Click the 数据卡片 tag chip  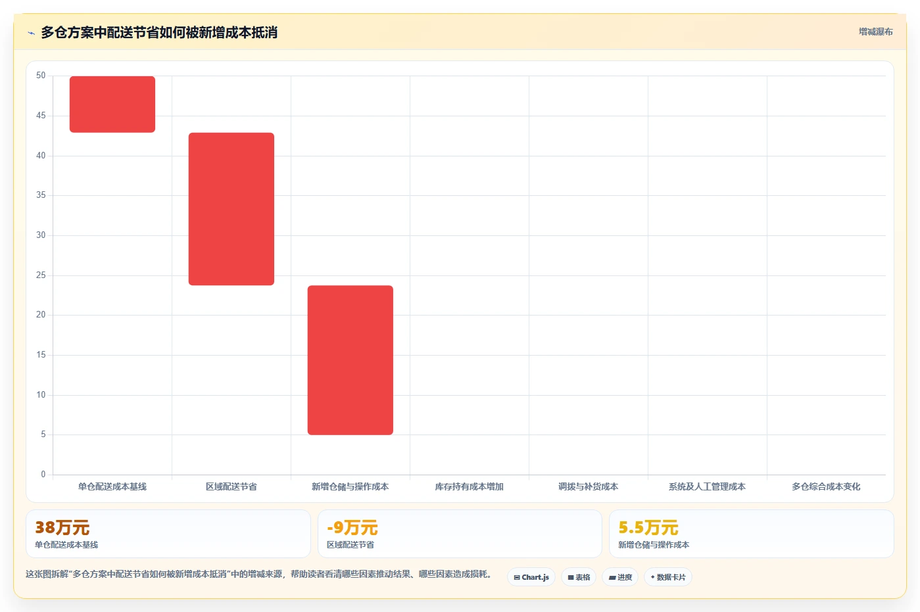668,577
